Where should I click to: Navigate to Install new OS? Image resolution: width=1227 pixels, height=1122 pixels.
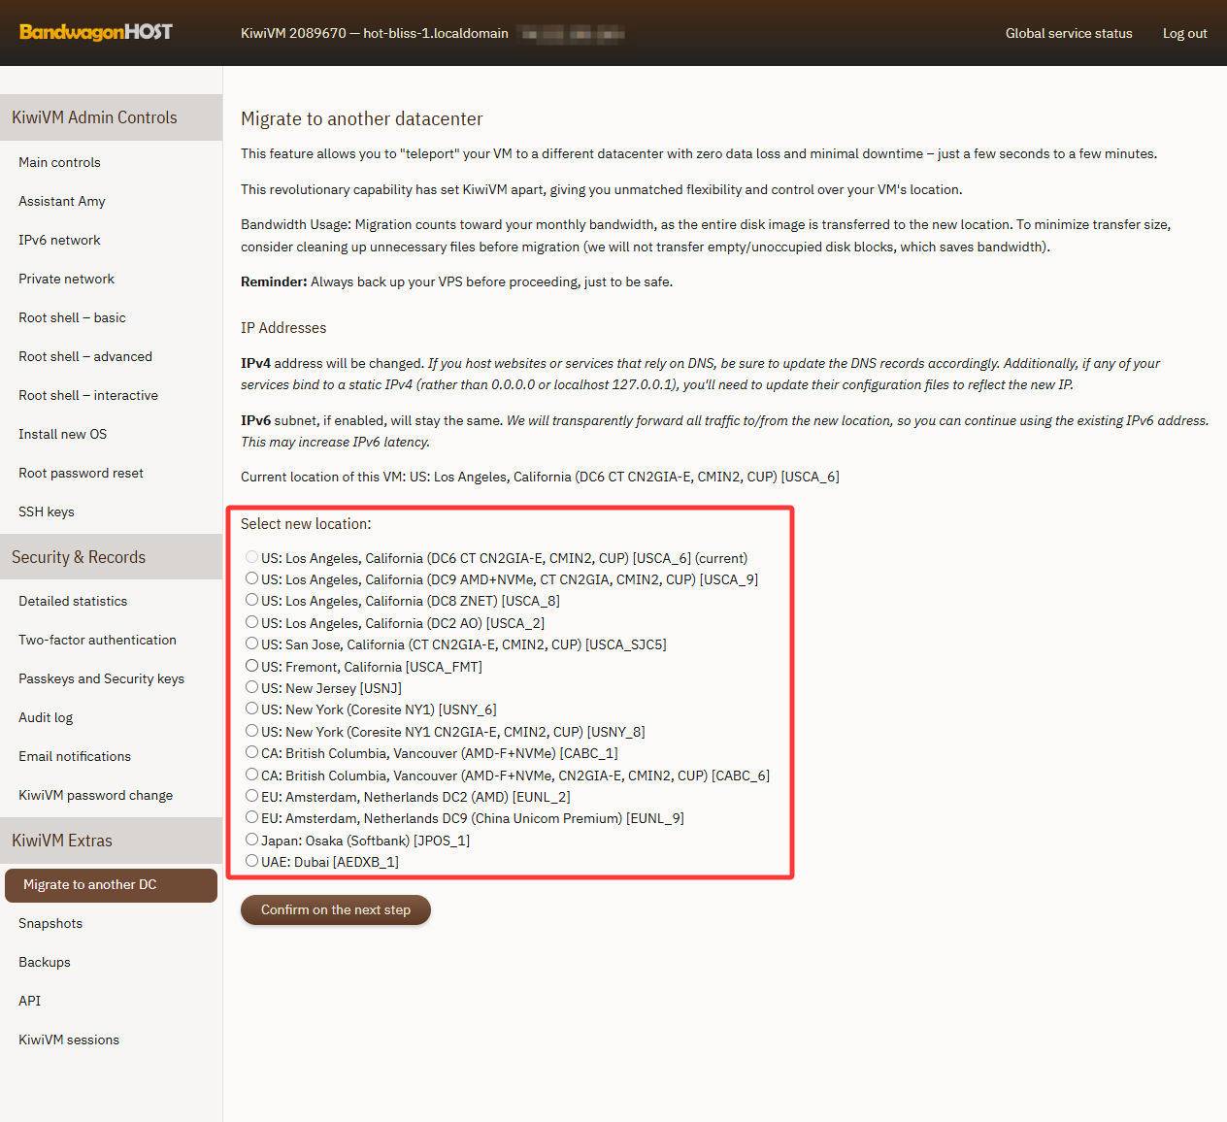[63, 434]
